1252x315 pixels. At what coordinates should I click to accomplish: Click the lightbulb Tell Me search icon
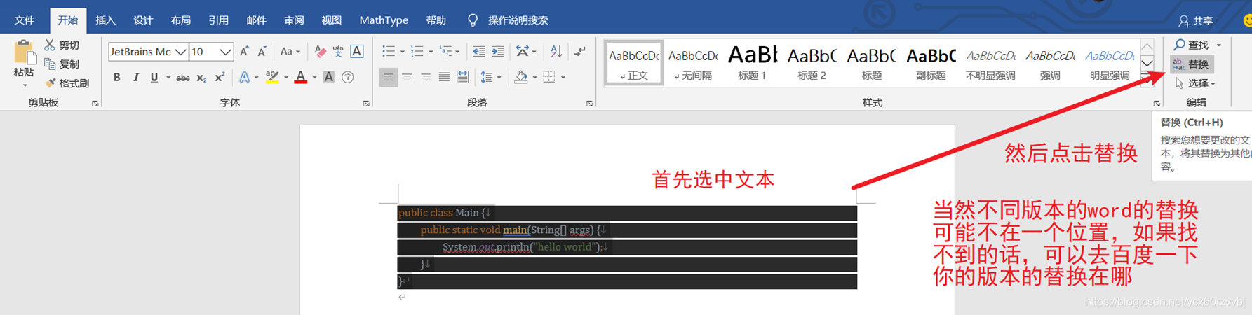tap(473, 20)
